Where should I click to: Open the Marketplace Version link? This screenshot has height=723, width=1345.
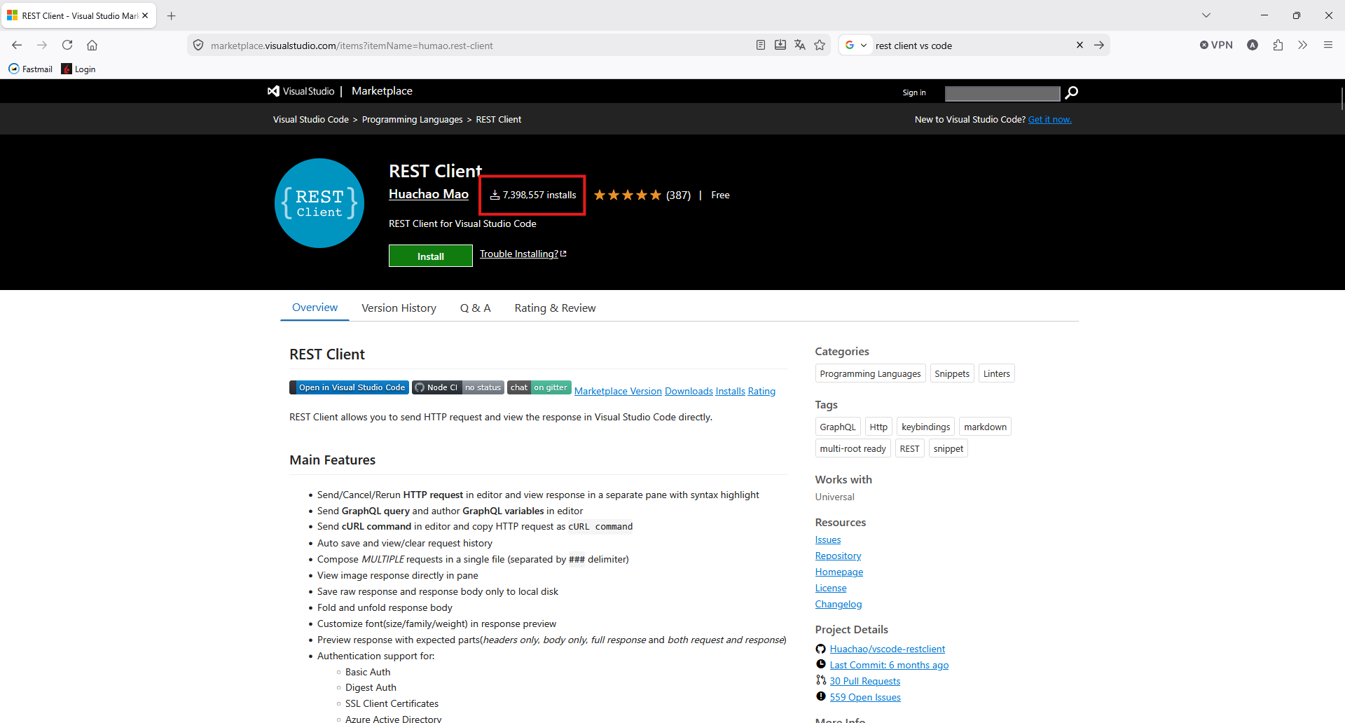pos(618,392)
